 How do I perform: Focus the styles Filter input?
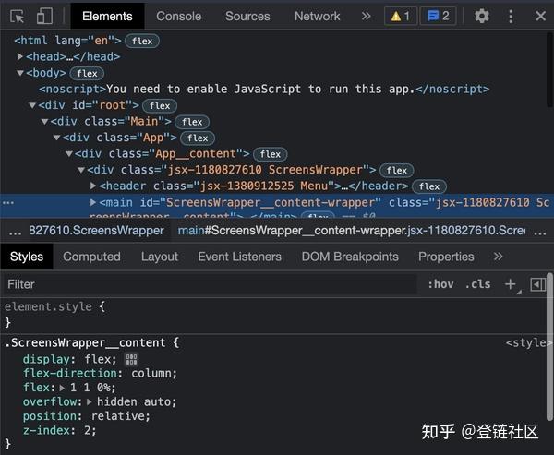(210, 284)
